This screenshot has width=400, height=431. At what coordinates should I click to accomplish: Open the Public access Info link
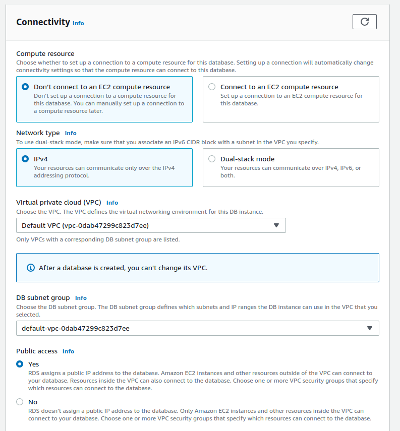[68, 351]
